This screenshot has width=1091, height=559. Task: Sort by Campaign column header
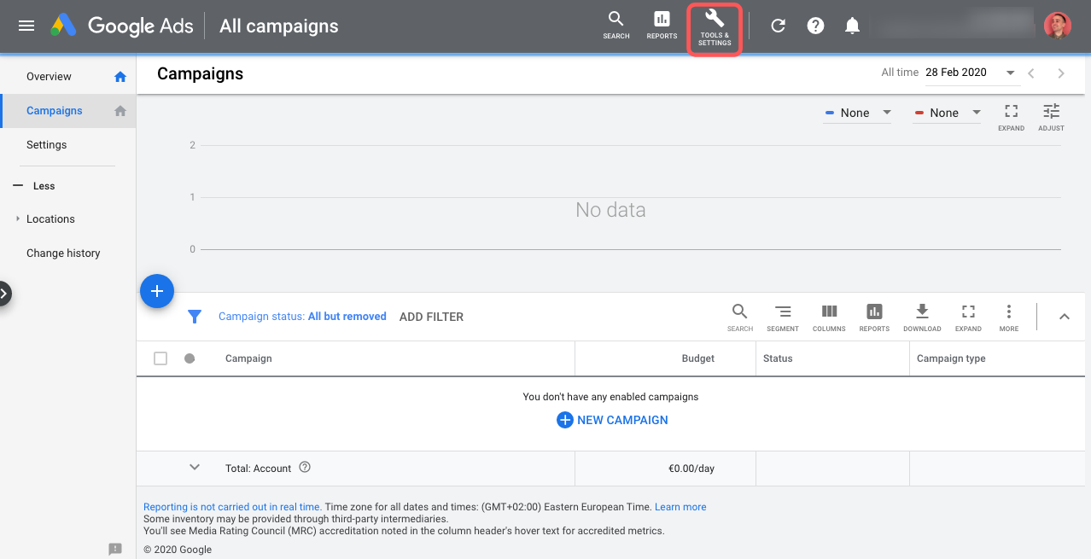[x=248, y=358]
